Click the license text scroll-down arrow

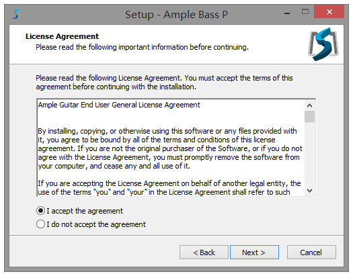tap(309, 191)
